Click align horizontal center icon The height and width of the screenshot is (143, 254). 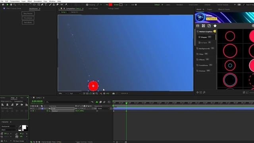tap(7, 105)
